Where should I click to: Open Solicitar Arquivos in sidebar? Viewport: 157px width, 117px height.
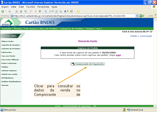(9, 70)
